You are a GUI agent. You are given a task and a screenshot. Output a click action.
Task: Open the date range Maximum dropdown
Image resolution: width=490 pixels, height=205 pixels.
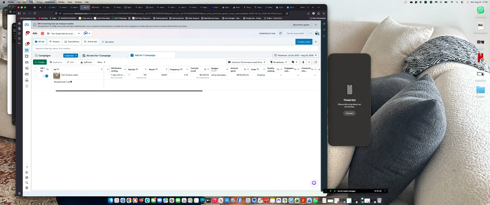pos(296,55)
